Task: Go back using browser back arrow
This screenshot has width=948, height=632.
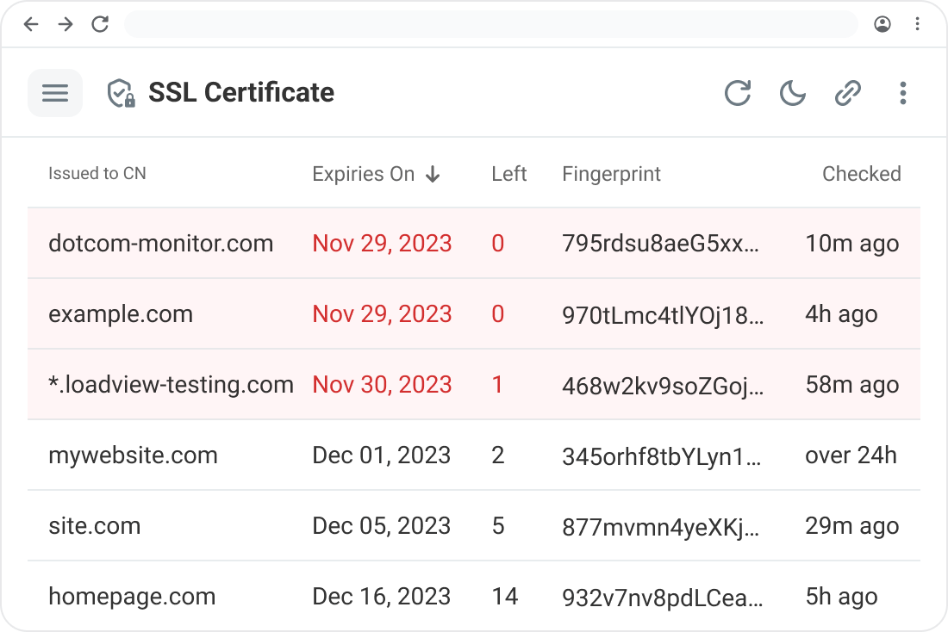Action: pyautogui.click(x=31, y=24)
